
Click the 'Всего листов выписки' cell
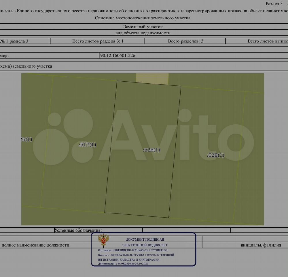click(257, 41)
